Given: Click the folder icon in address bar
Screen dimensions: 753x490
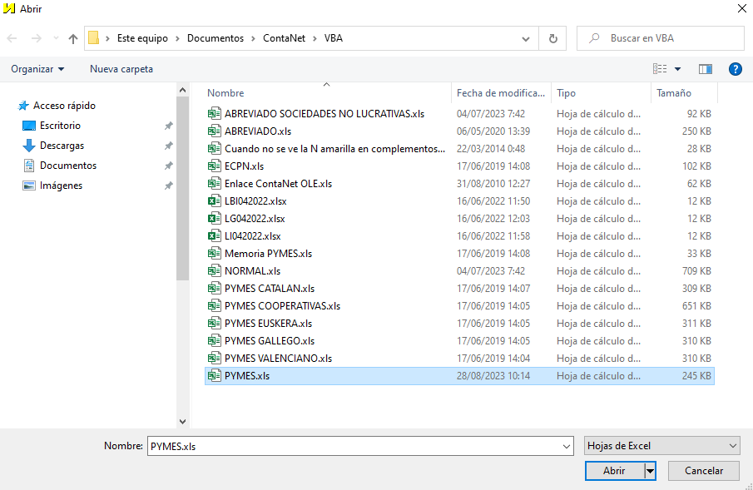Looking at the screenshot, I should coord(94,38).
